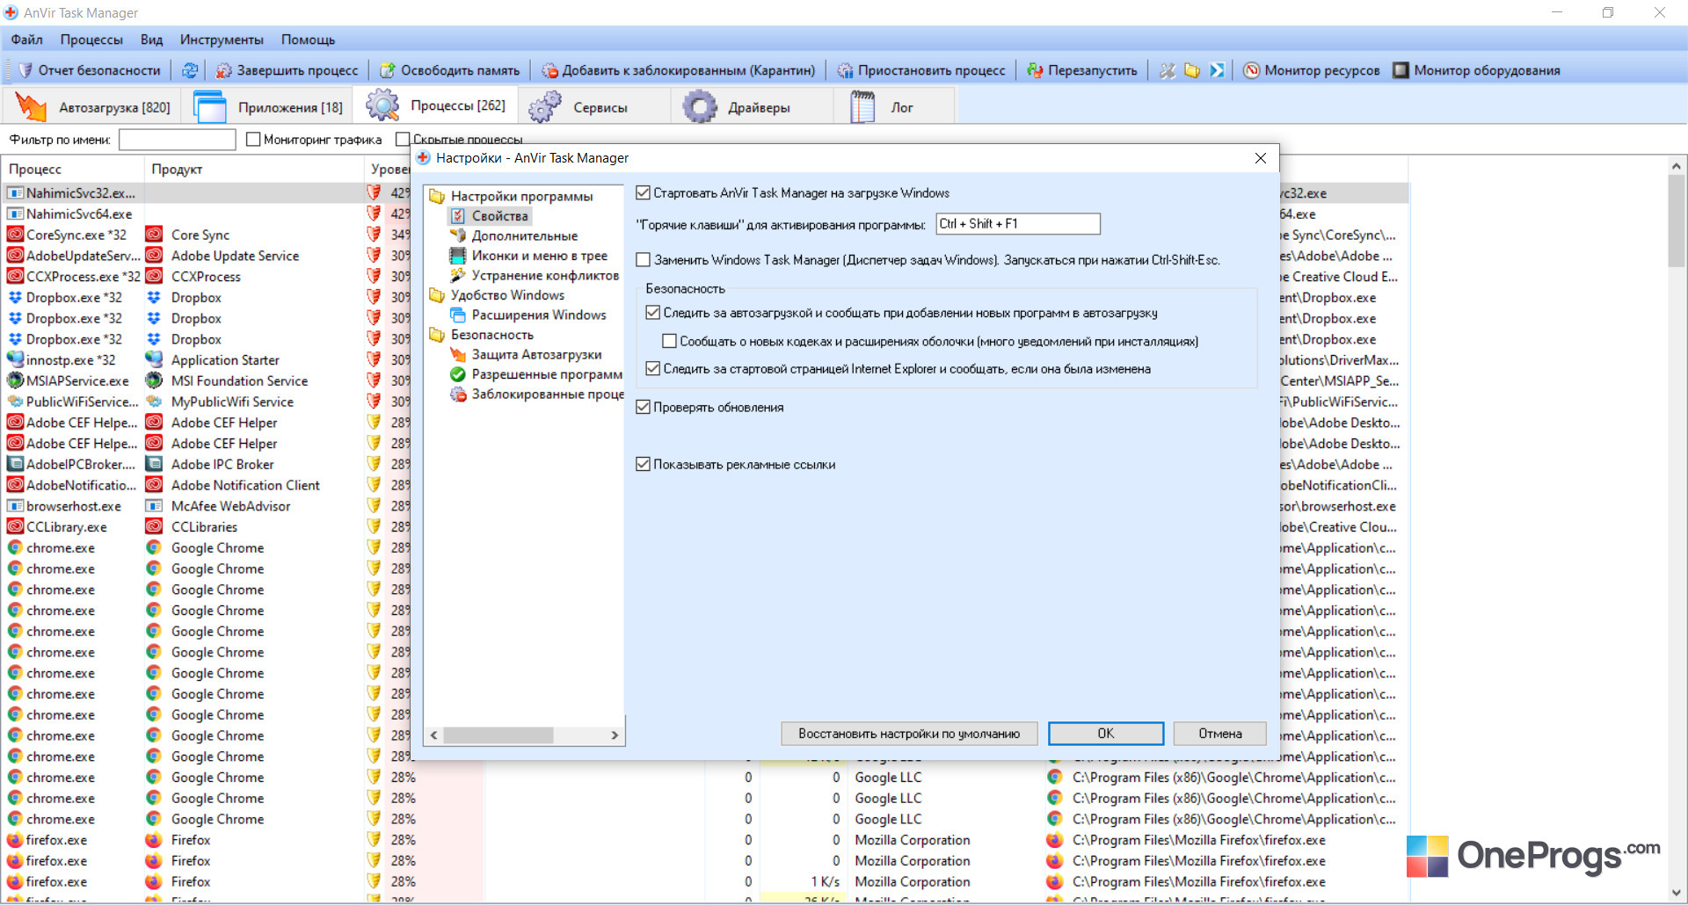Click the Application Starter product icon
Viewport: 1688px width, 905px height.
pos(154,359)
